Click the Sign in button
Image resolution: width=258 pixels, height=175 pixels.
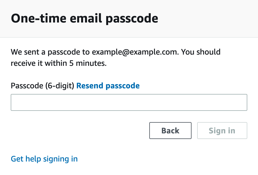222,131
